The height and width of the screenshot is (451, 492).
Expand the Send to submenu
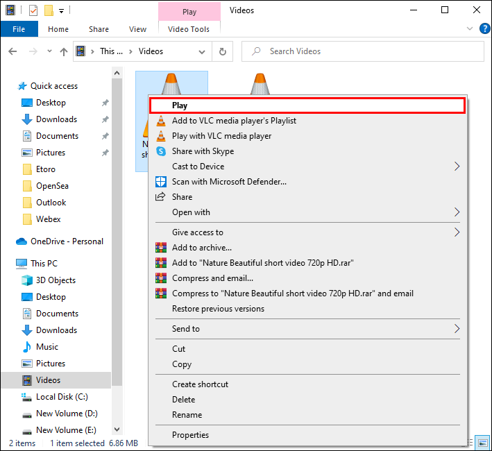(307, 329)
